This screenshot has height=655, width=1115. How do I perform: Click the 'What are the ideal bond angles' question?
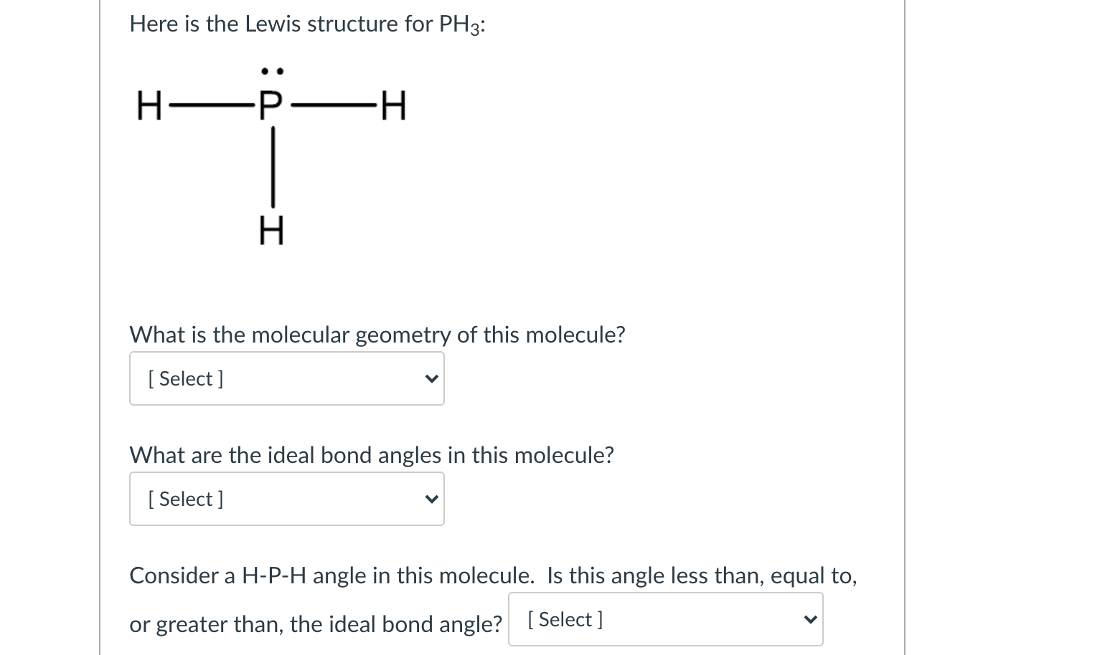pyautogui.click(x=371, y=455)
